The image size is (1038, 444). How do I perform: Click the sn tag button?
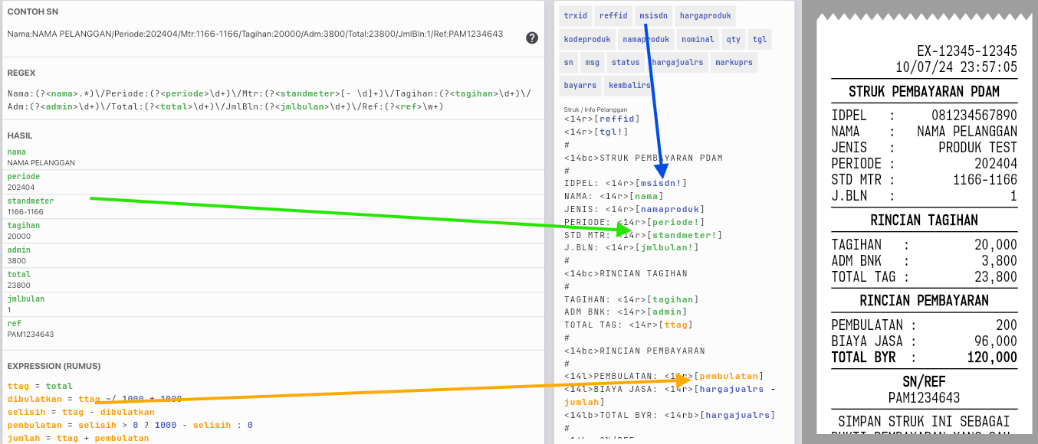tap(568, 63)
